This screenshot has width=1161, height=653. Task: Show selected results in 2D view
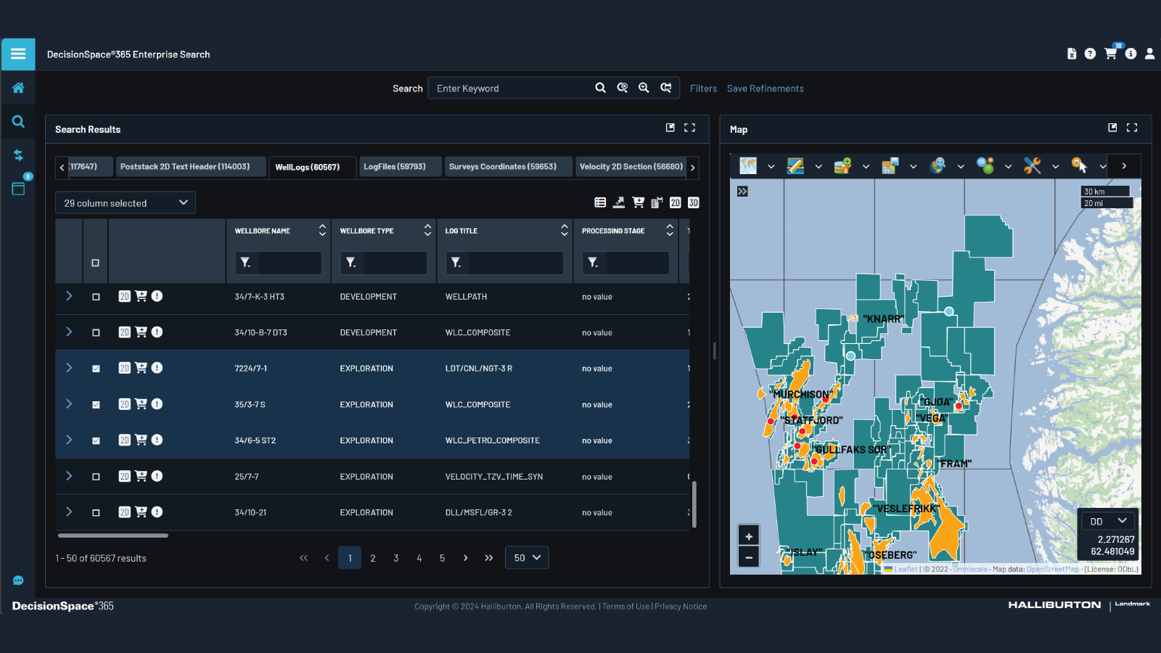tap(676, 202)
